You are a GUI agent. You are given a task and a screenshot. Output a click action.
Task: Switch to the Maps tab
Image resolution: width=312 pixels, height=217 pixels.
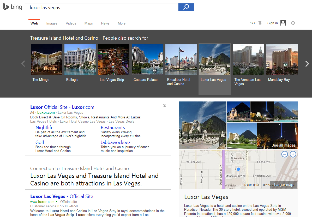88,23
